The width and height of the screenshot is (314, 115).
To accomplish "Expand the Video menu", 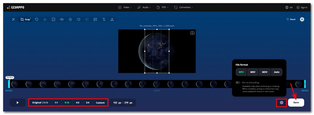I will 125,8.
